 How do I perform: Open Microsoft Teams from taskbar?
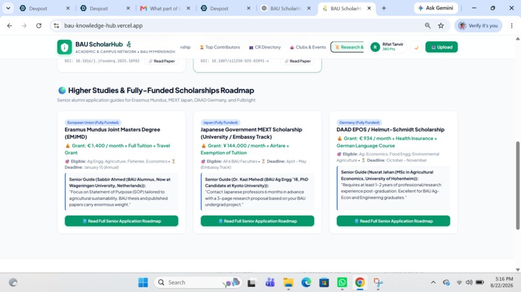(270, 282)
